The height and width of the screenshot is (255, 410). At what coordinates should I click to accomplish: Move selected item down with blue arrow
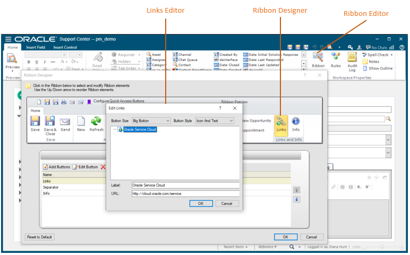click(296, 200)
